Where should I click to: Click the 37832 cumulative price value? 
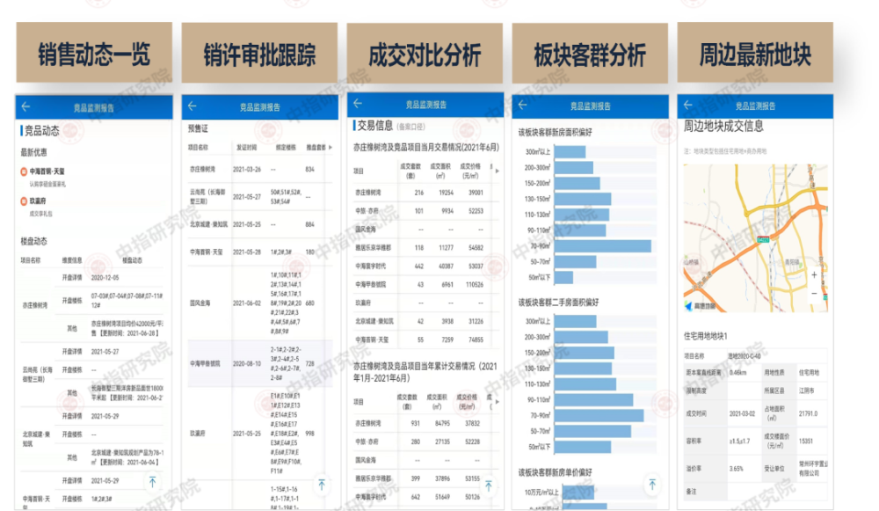click(x=472, y=424)
